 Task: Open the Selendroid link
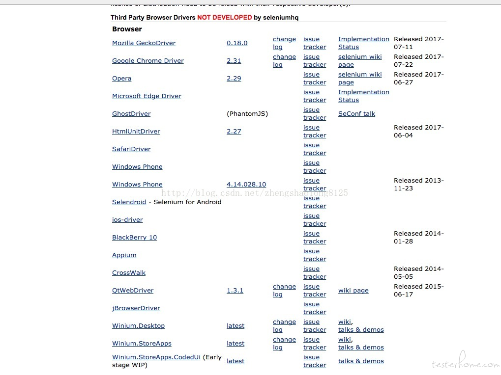(129, 202)
